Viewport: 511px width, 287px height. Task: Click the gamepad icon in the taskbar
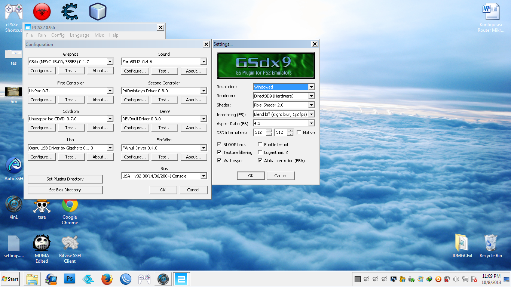tap(144, 279)
